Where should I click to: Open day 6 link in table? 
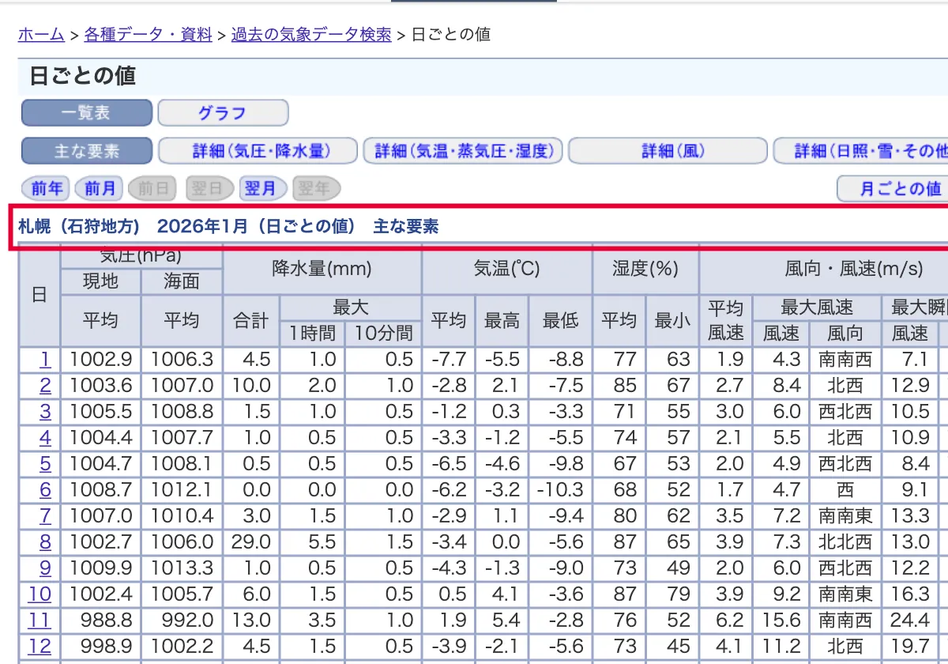coord(45,490)
